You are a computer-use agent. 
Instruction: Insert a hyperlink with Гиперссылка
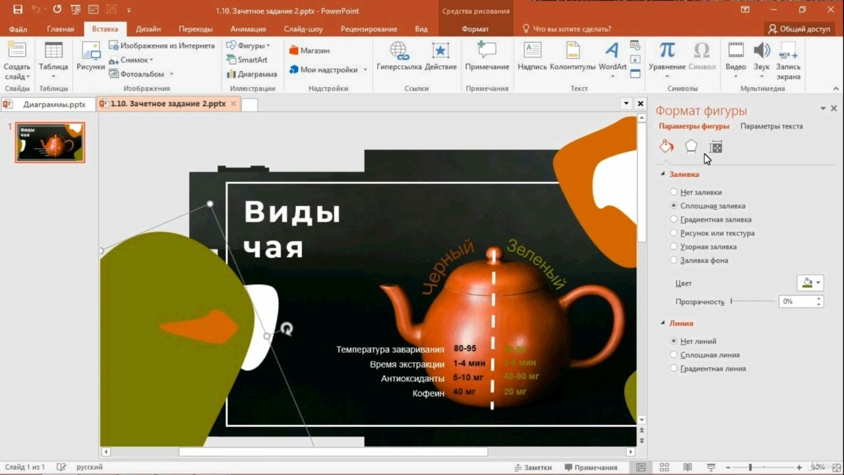pos(399,57)
